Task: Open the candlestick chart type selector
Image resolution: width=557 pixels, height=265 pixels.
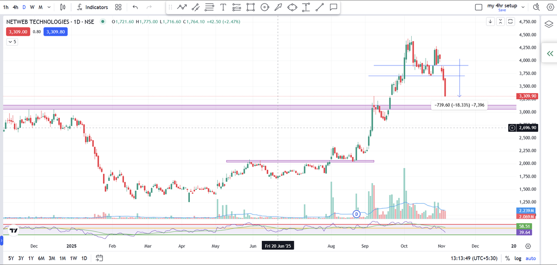Action: coord(63,7)
